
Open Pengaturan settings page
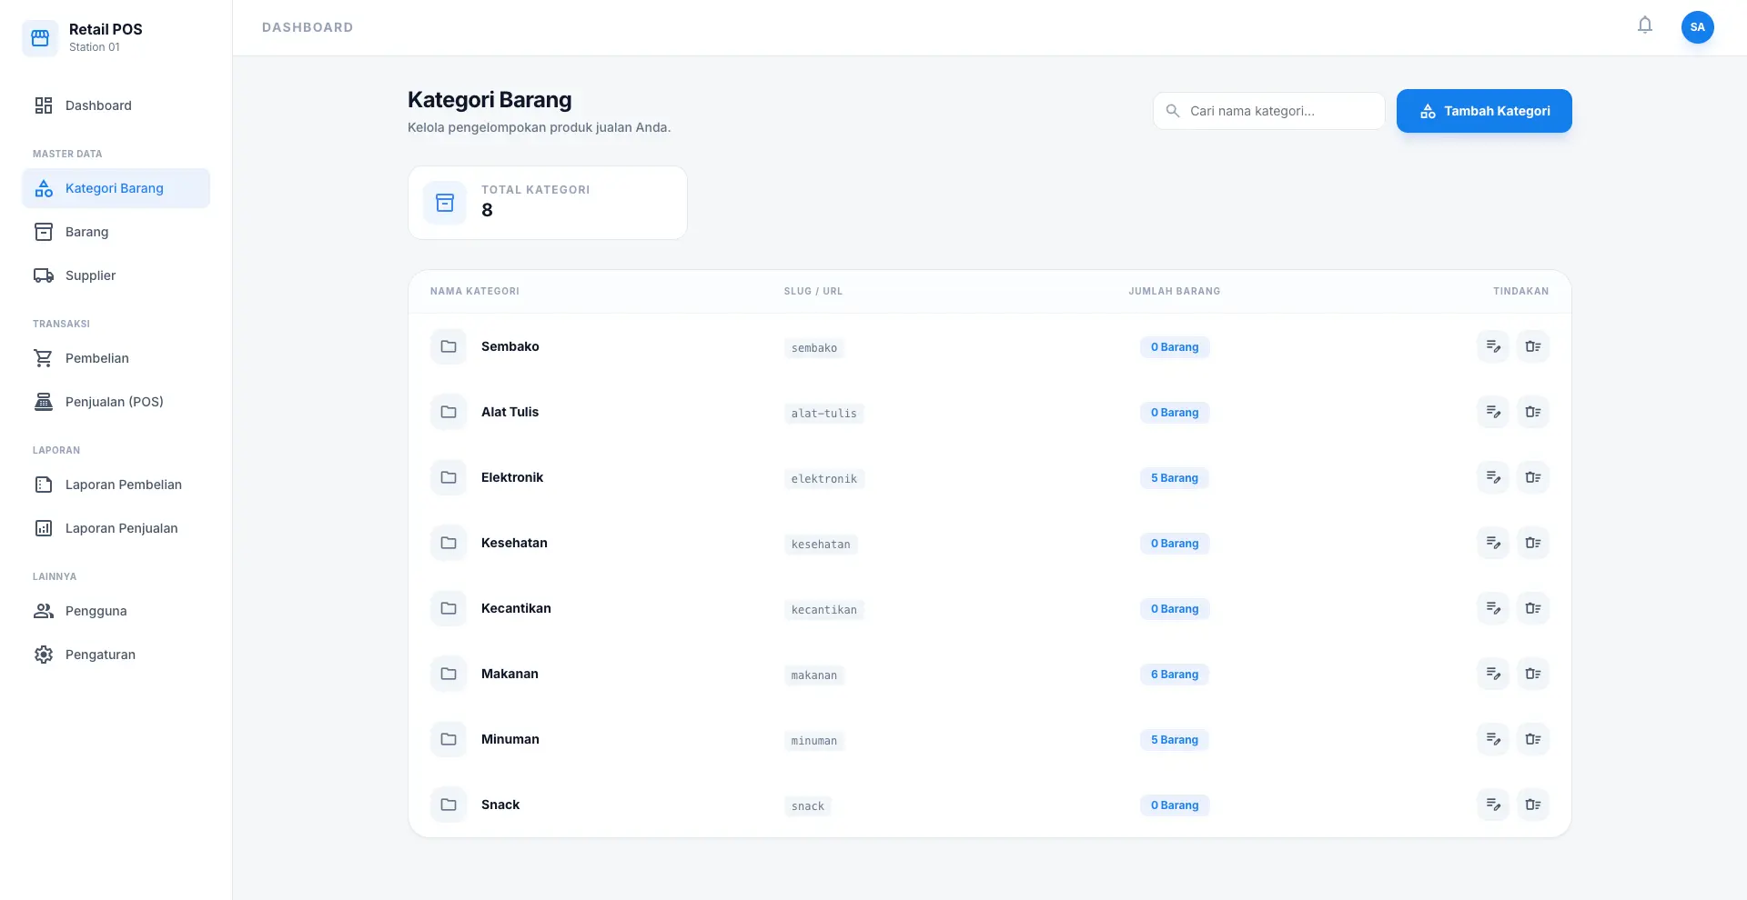coord(100,655)
